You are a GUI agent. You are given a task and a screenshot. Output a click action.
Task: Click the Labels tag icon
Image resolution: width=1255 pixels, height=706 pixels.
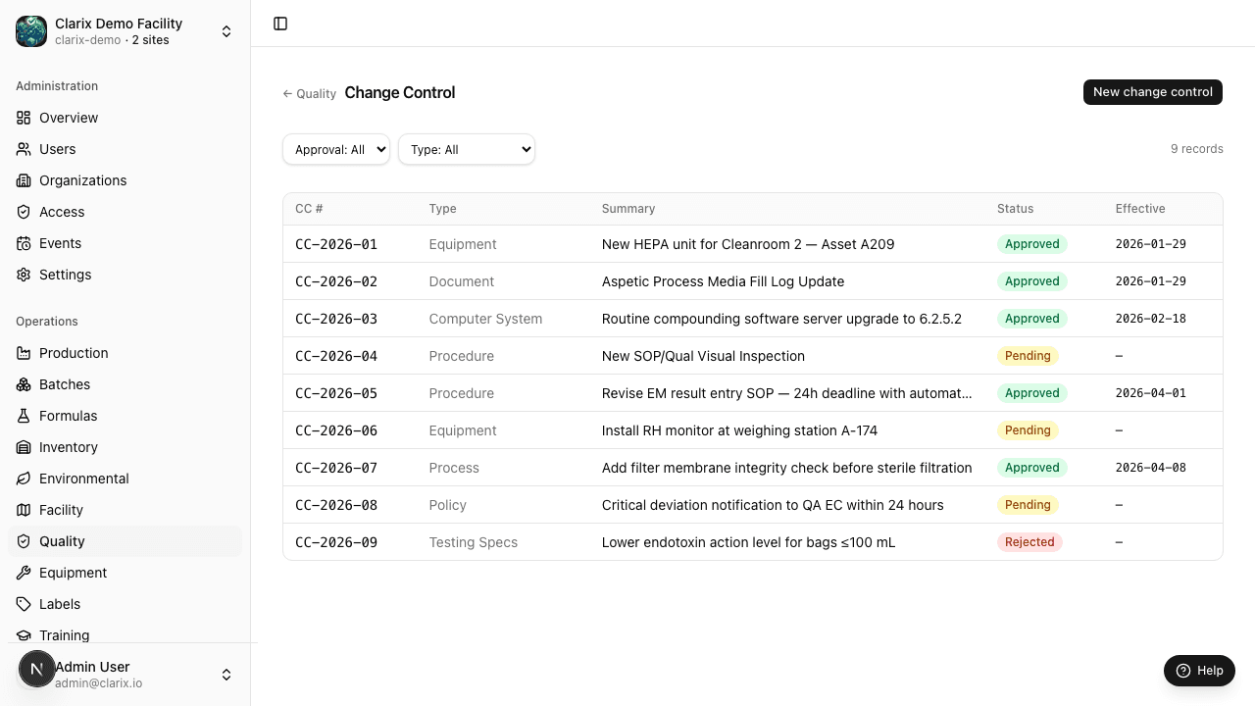(24, 604)
